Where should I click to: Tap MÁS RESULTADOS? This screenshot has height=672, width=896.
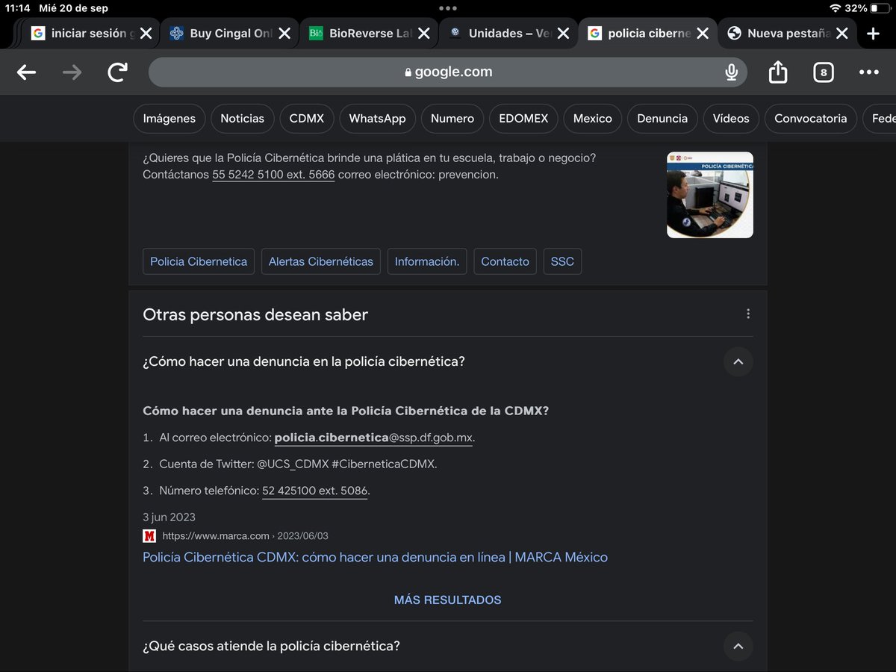point(448,600)
